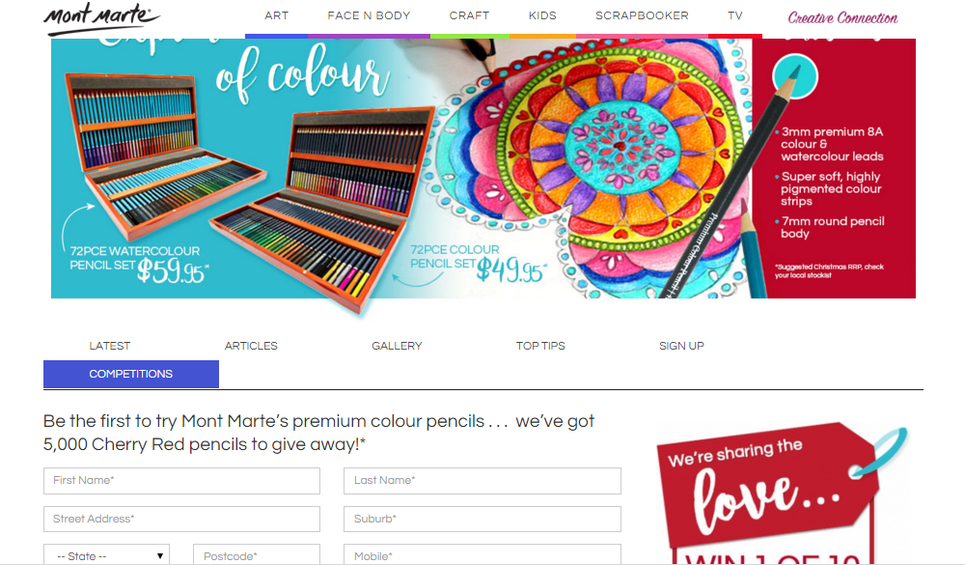The width and height of the screenshot is (965, 565).
Task: Select the COMPETITIONS tab
Action: pyautogui.click(x=131, y=374)
